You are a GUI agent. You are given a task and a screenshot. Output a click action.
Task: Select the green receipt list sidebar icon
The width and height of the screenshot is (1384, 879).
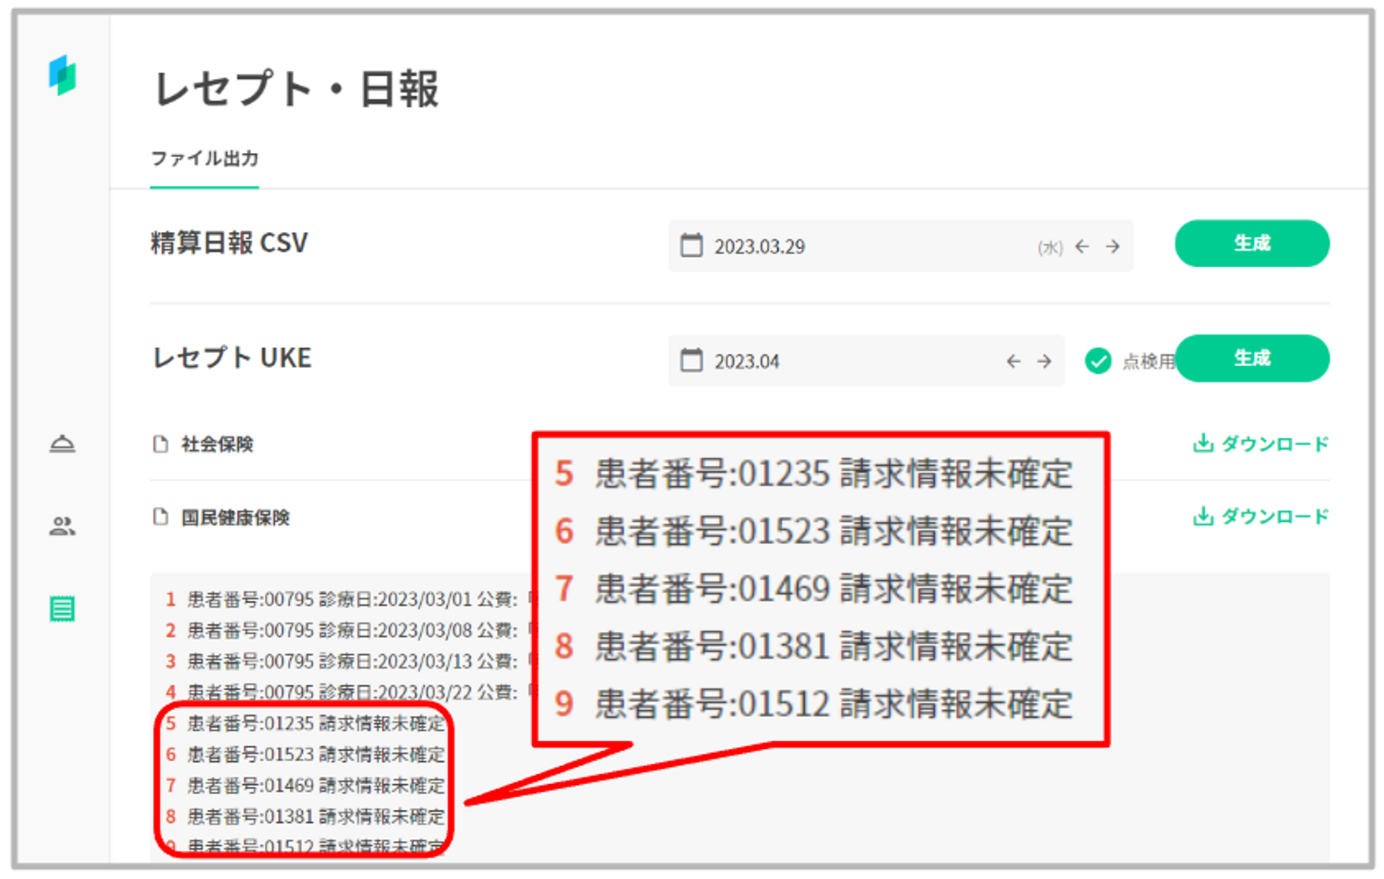(62, 609)
